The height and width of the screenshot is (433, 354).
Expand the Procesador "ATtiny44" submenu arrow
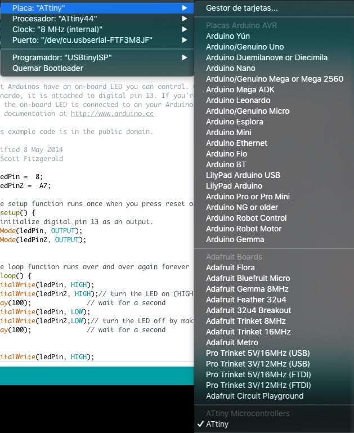pyautogui.click(x=185, y=19)
